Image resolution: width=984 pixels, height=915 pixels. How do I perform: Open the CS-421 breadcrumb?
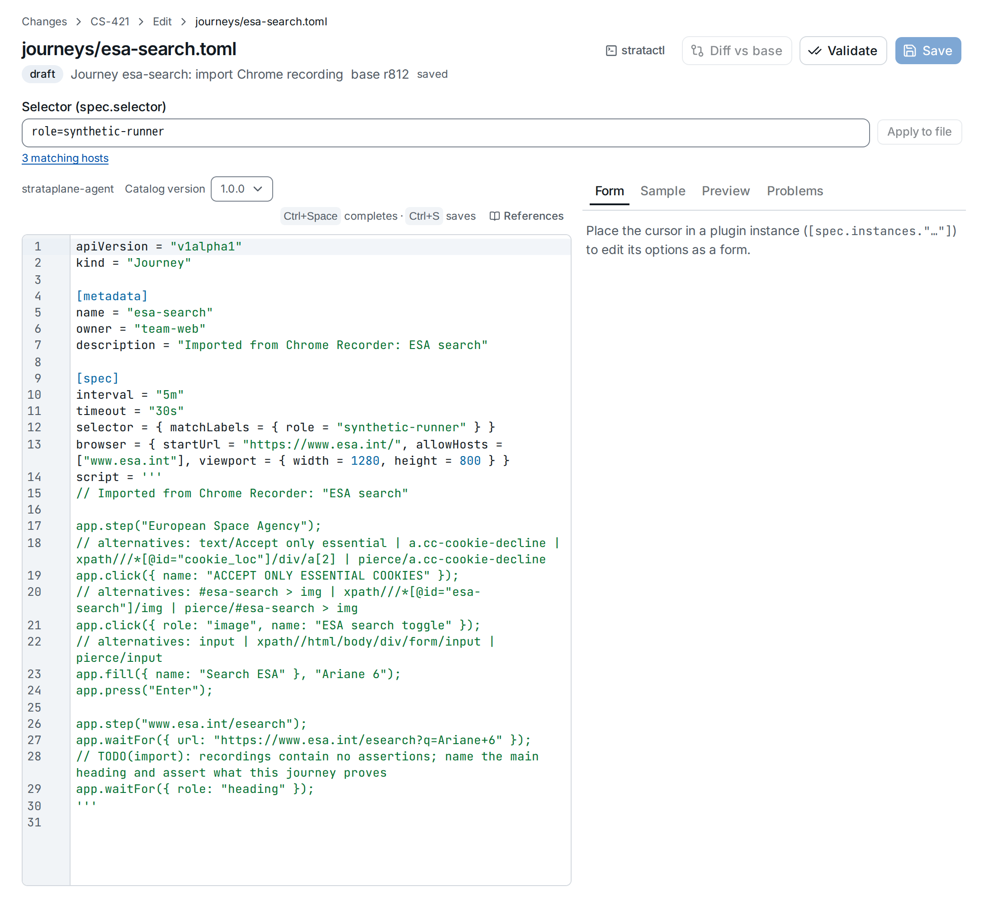[x=110, y=22]
